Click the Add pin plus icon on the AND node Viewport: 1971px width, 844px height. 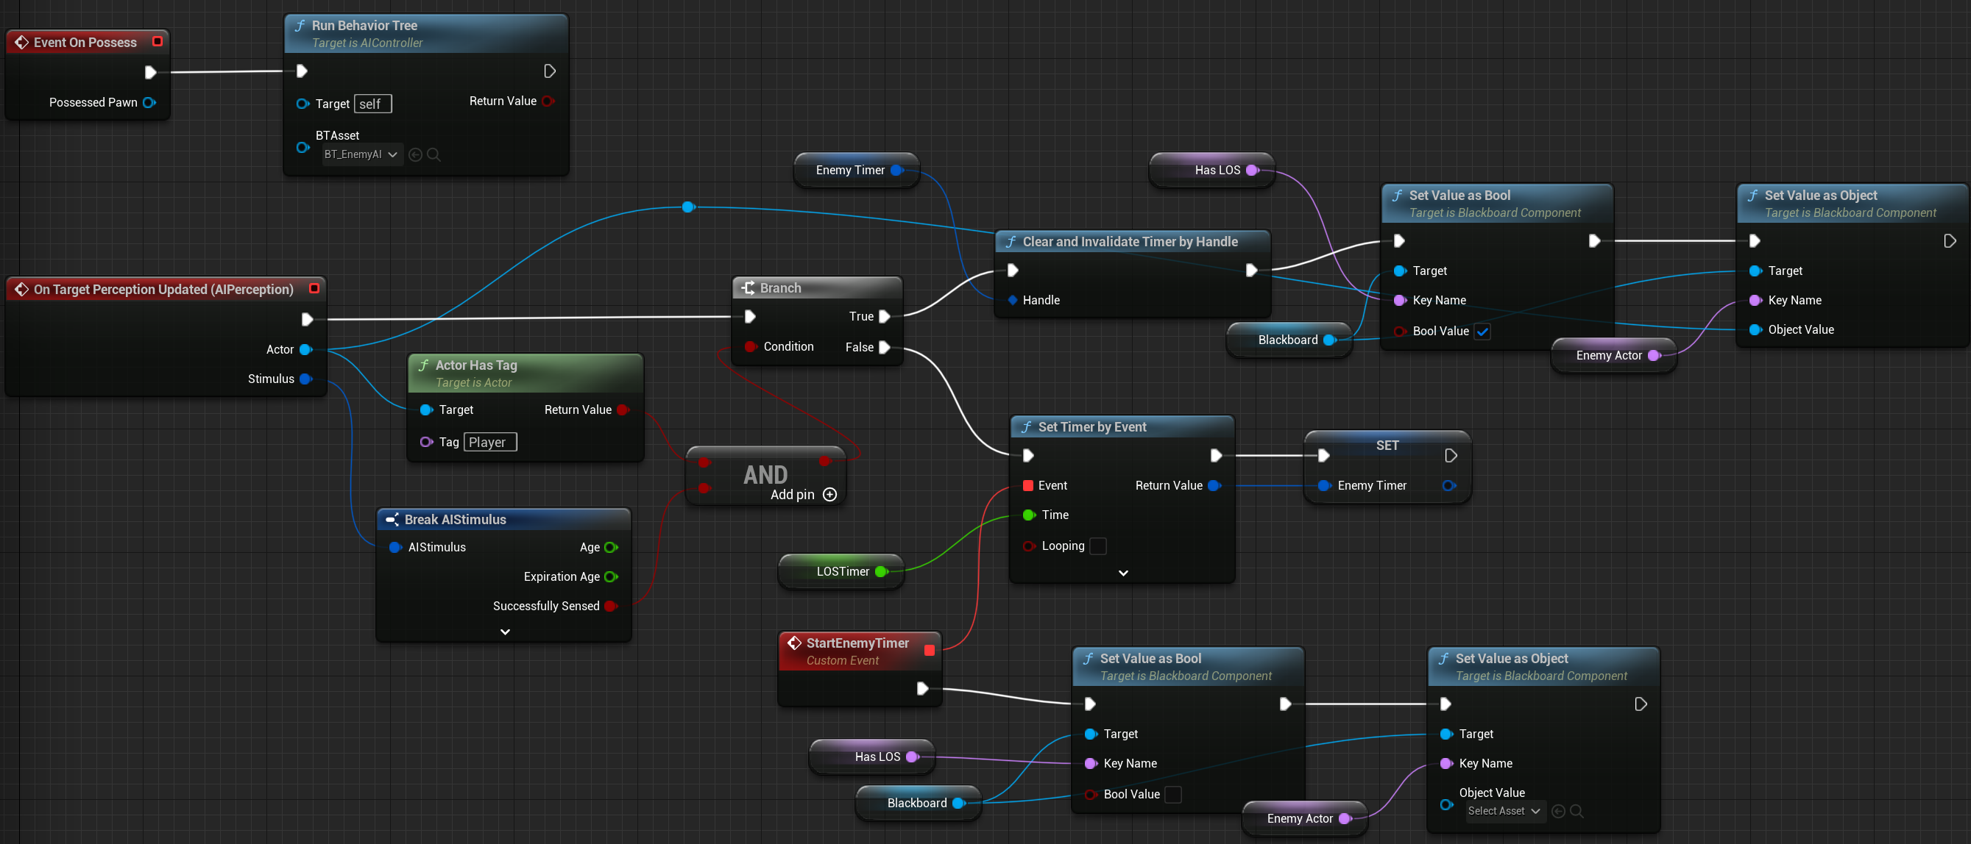coord(829,495)
